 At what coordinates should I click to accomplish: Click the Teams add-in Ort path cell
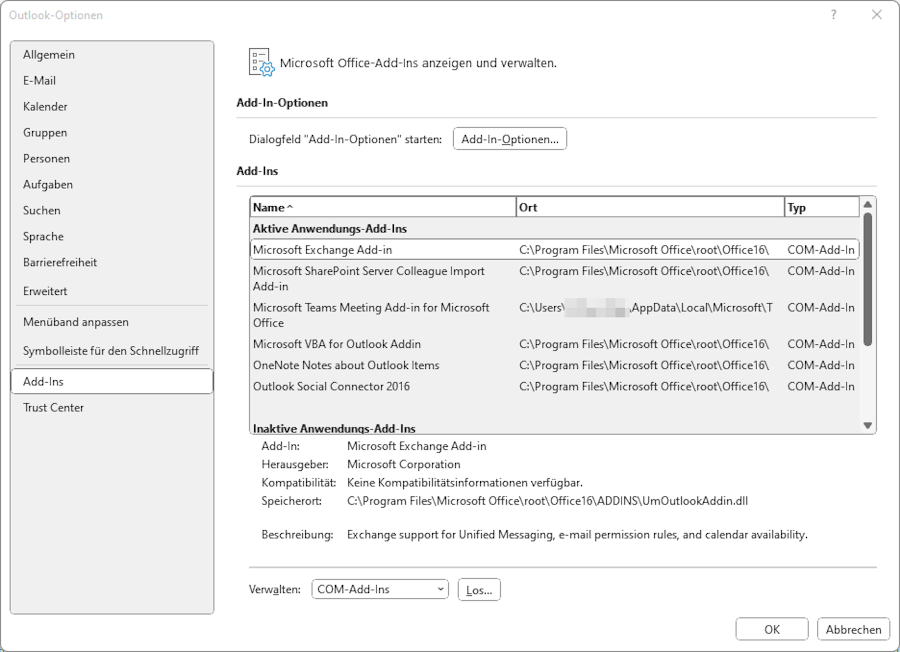pos(646,308)
